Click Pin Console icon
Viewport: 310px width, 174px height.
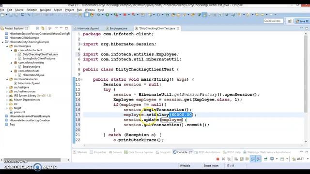pos(265,159)
